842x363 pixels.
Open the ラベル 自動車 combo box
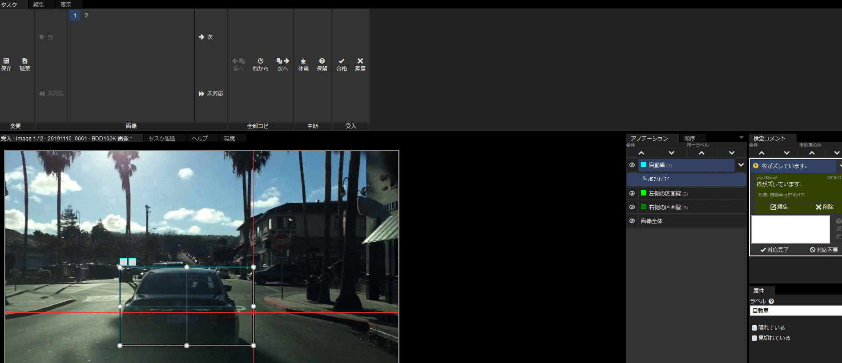pos(796,311)
